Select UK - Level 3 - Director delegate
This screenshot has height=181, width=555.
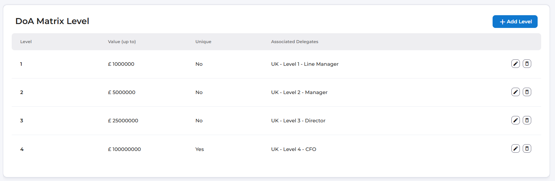point(298,121)
